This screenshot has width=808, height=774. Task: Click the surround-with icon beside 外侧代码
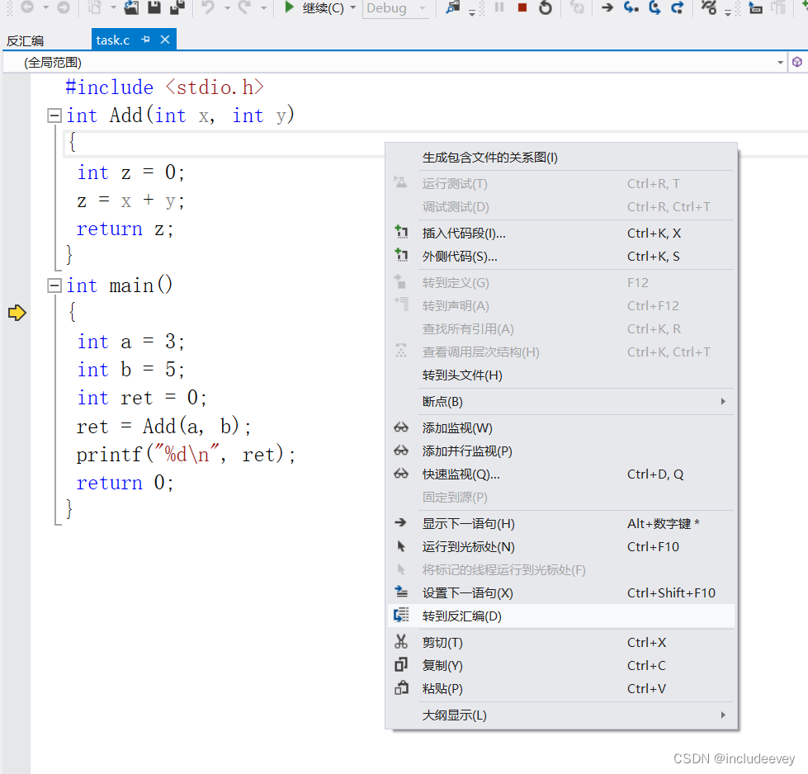(x=401, y=256)
